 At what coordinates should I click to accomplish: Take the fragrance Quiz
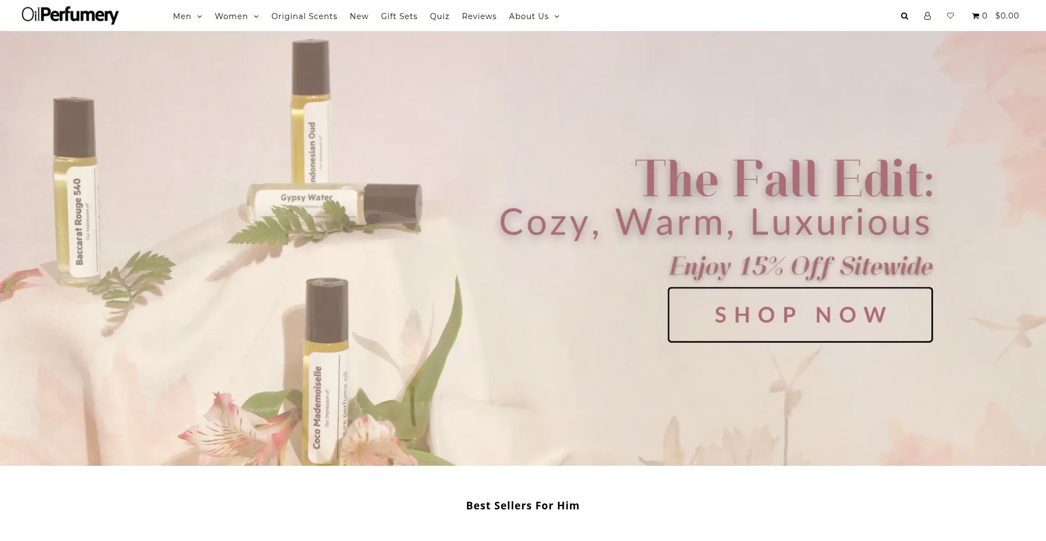[x=440, y=16]
